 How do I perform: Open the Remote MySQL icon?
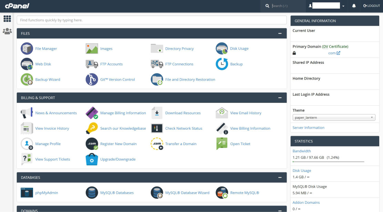coord(222,193)
